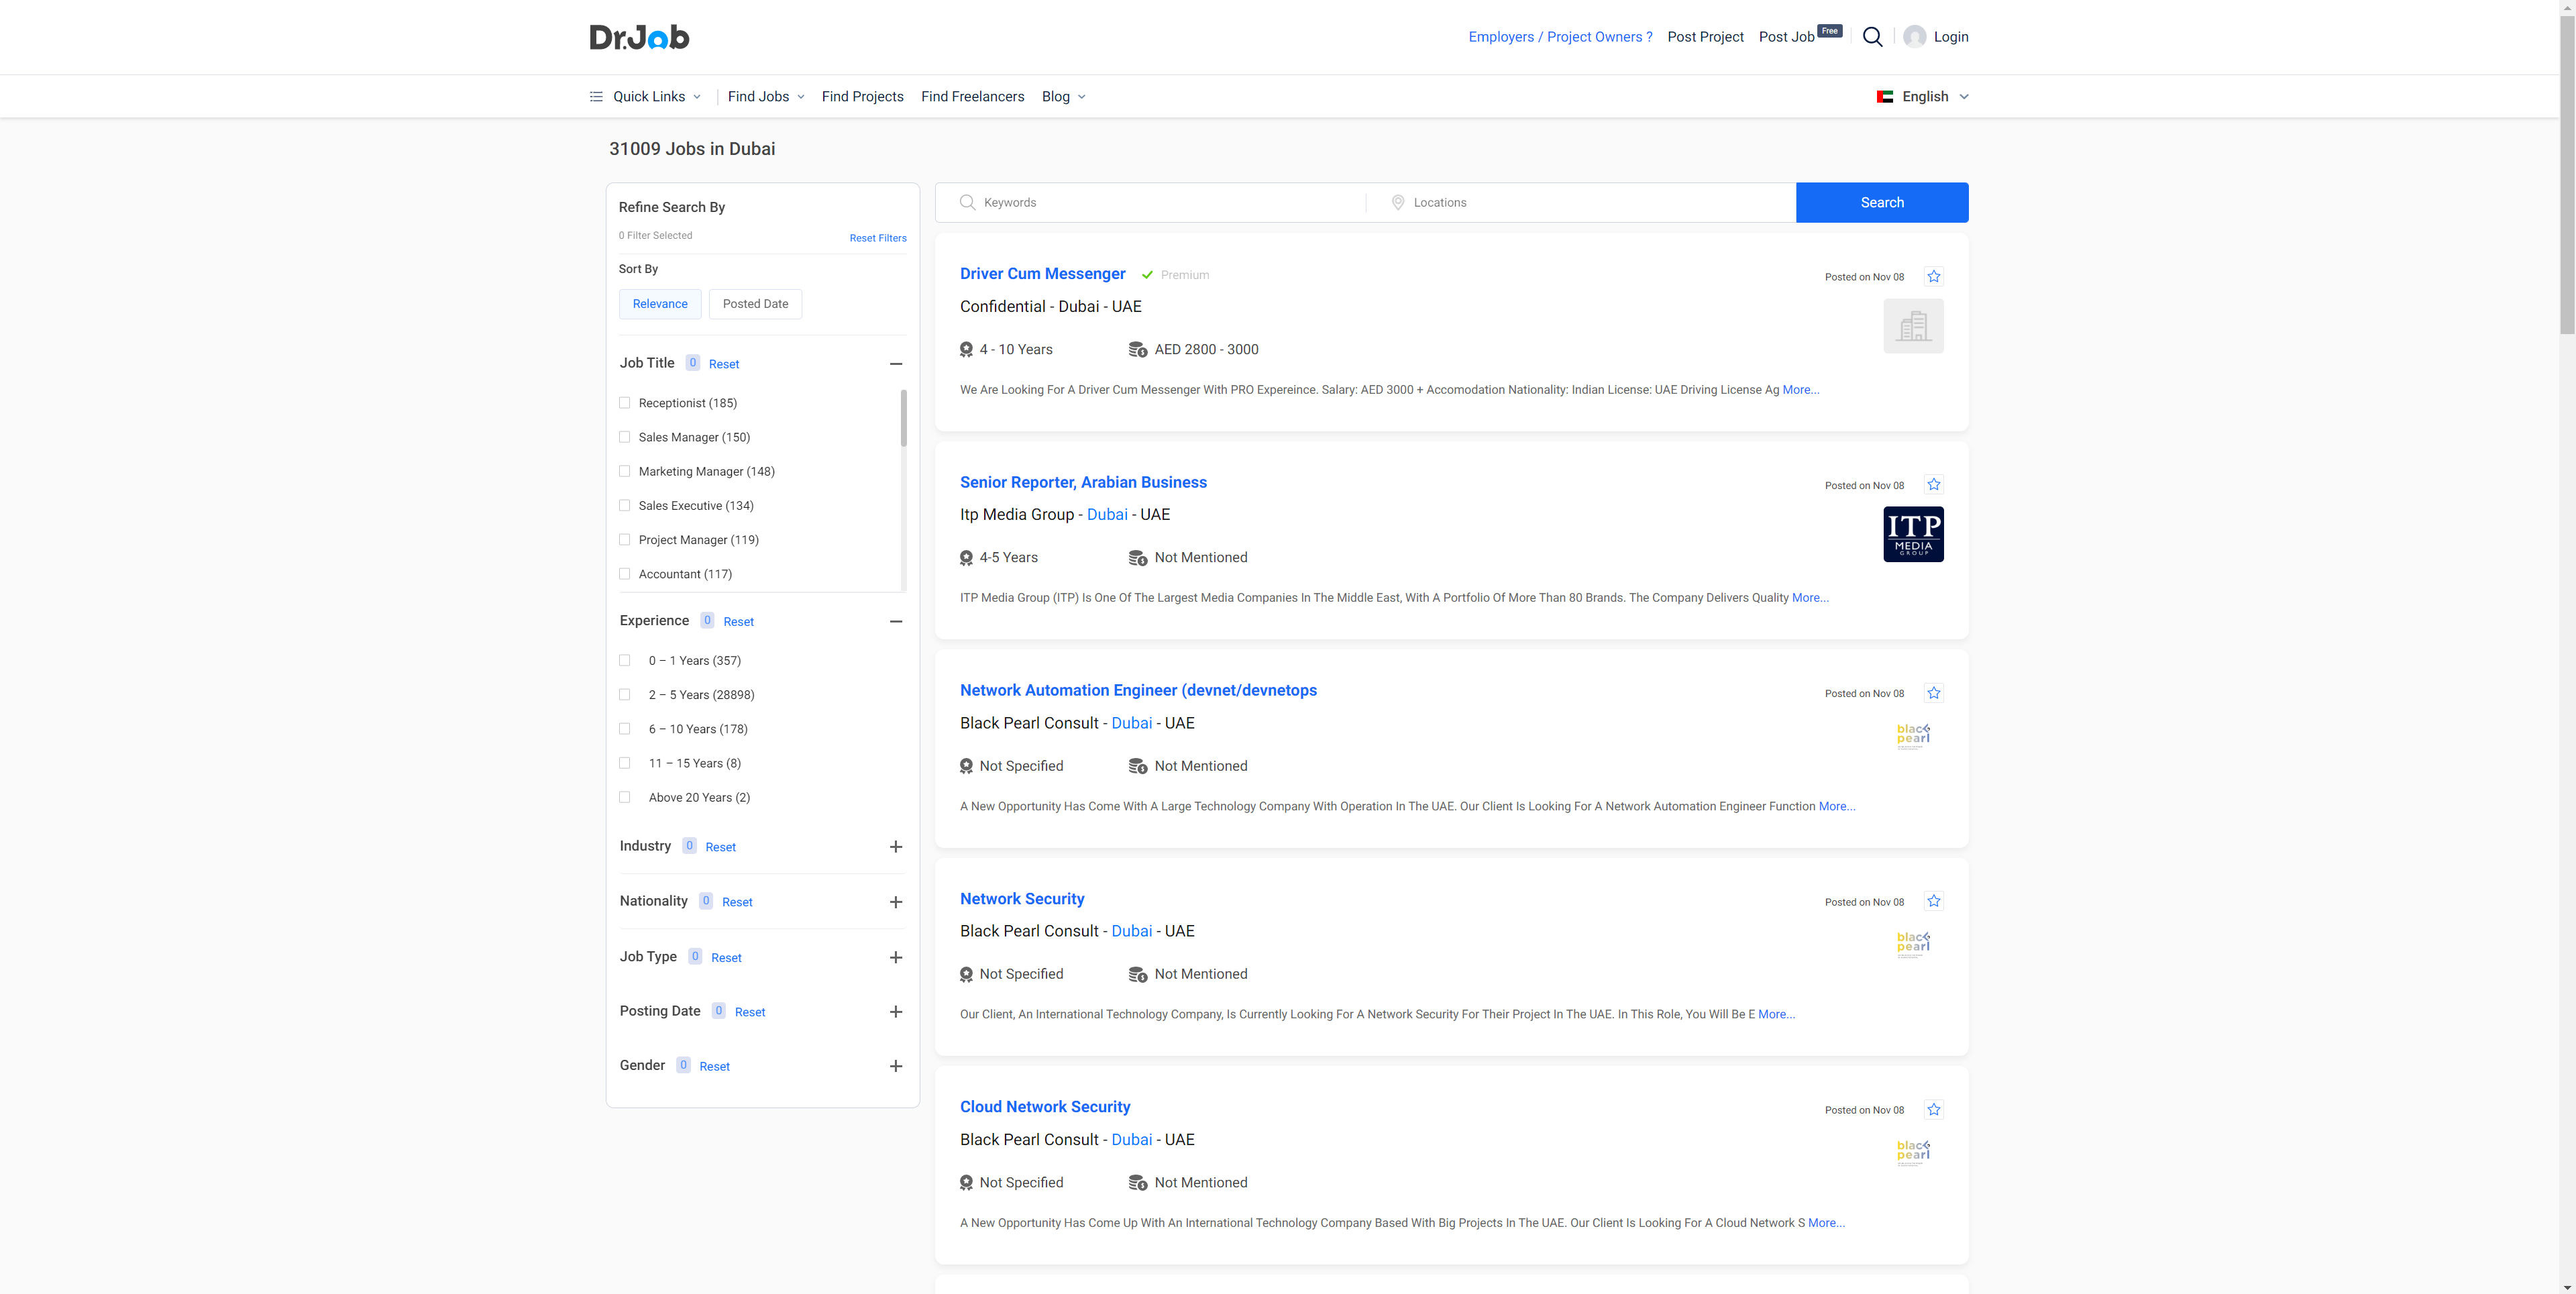Expand the Industry filter section

(x=896, y=846)
